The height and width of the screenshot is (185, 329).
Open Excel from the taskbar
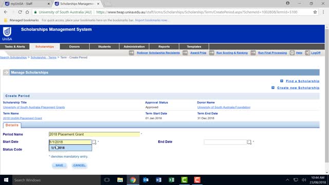click(171, 180)
